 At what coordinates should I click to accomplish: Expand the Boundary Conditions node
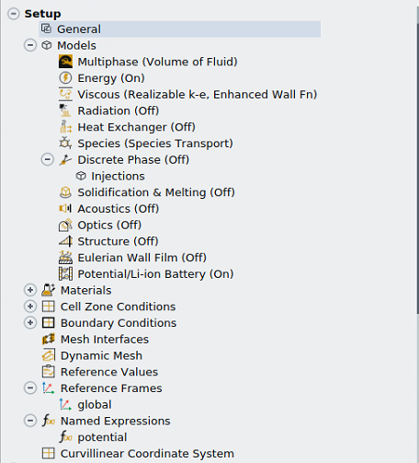[x=30, y=322]
